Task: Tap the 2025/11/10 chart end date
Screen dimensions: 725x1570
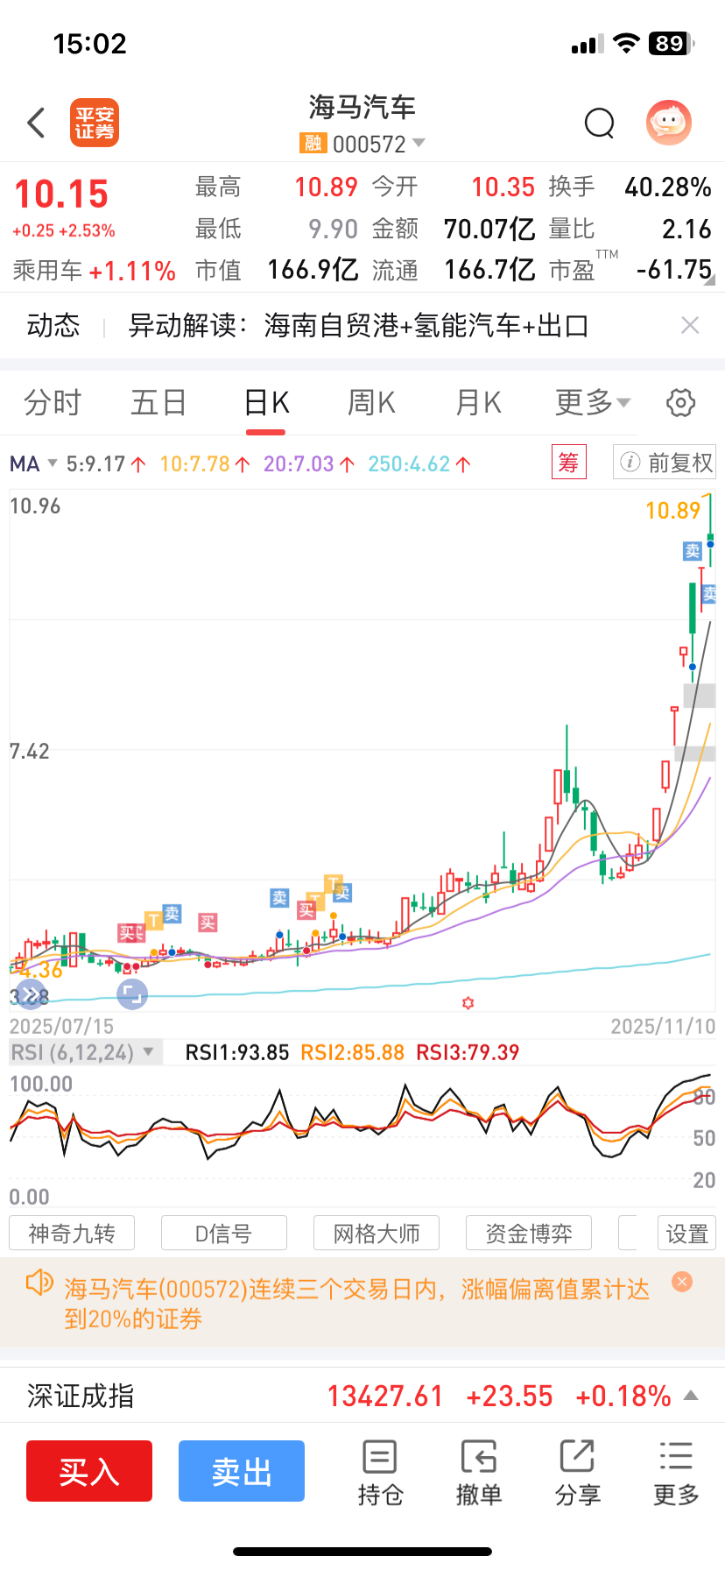Action: click(x=663, y=1026)
